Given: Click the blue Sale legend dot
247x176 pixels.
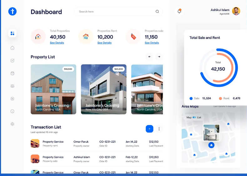Looking at the screenshot, I should click(x=191, y=99).
